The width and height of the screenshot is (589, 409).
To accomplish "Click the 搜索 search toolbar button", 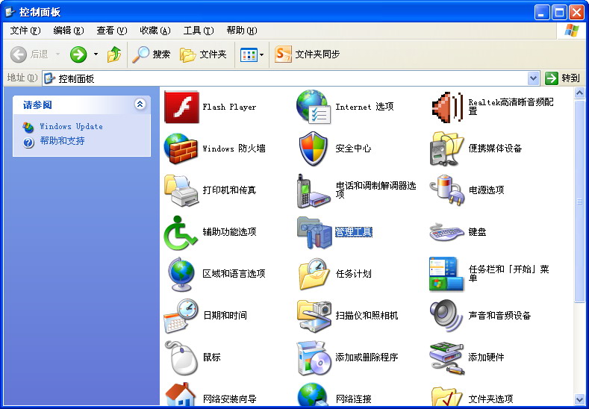I will (x=152, y=54).
